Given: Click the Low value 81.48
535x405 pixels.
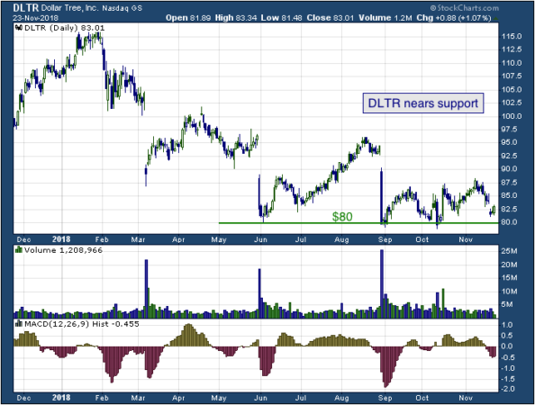Looking at the screenshot, I should (292, 18).
